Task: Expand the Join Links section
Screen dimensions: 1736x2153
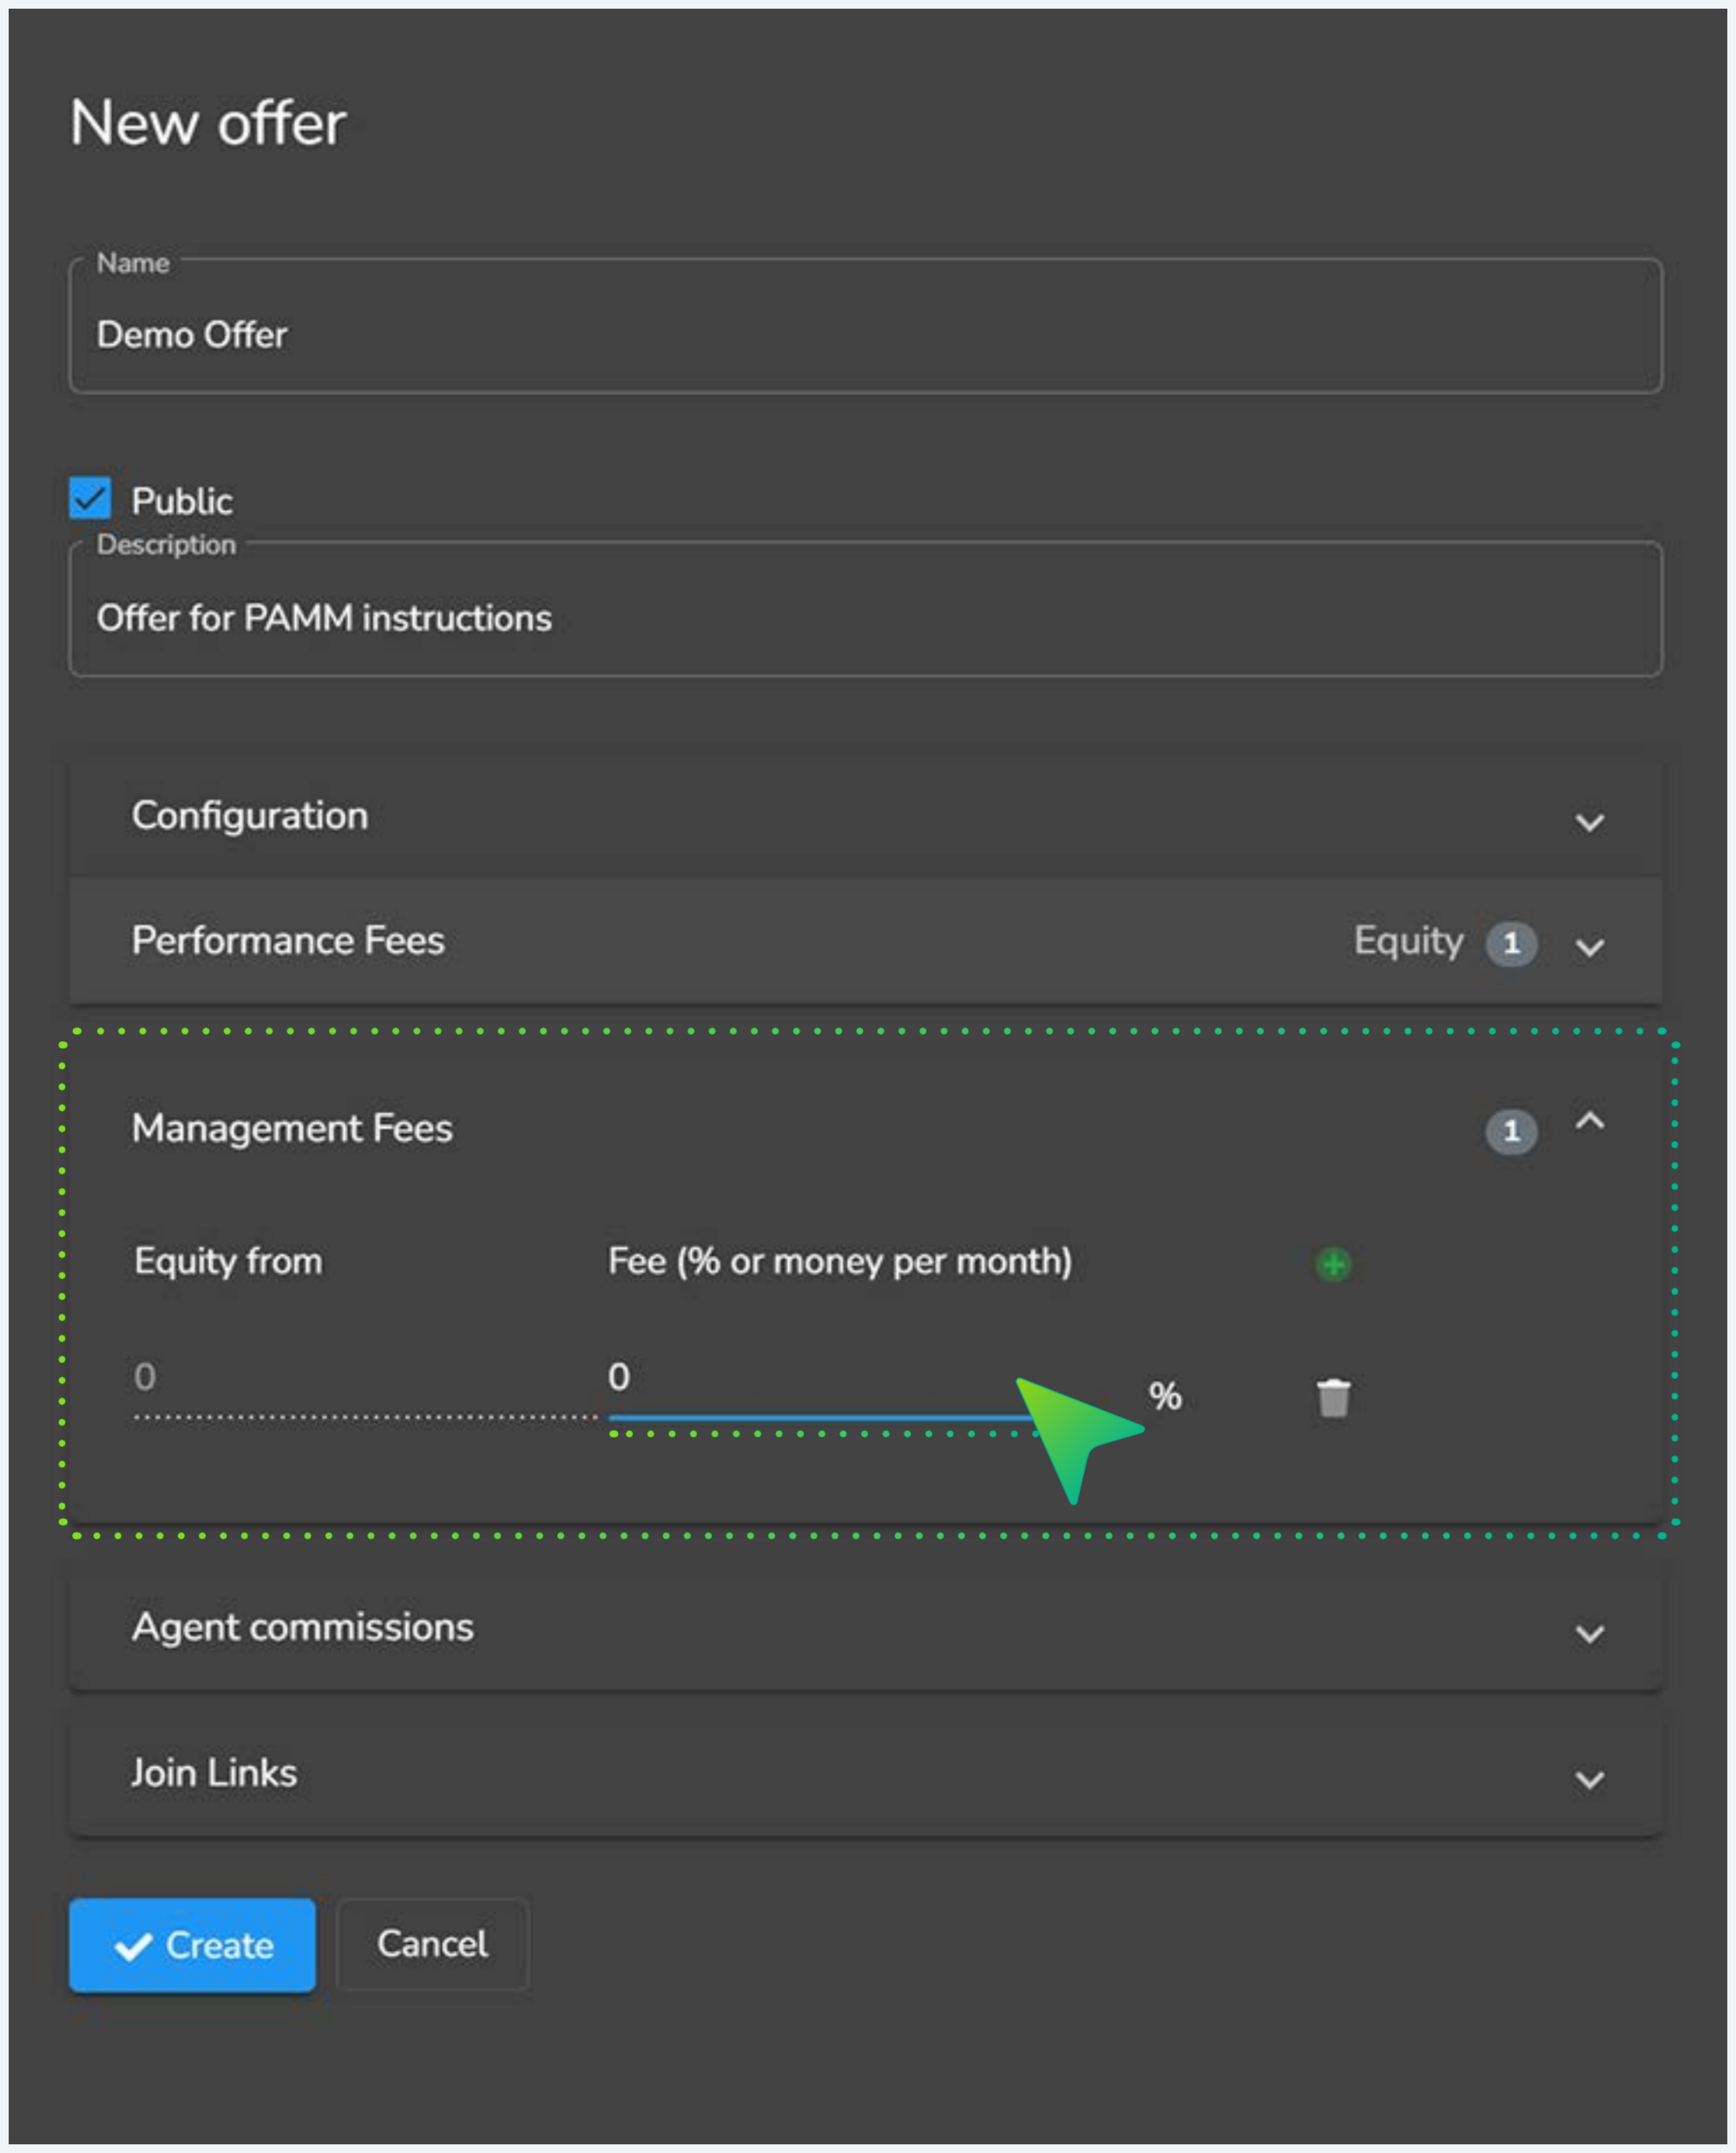Action: (866, 1774)
